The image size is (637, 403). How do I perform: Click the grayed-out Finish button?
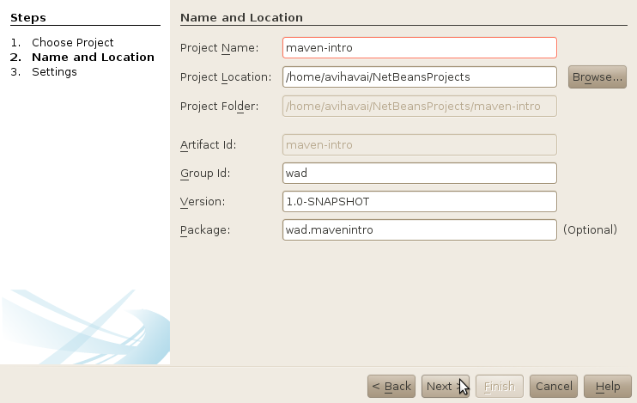[500, 387]
